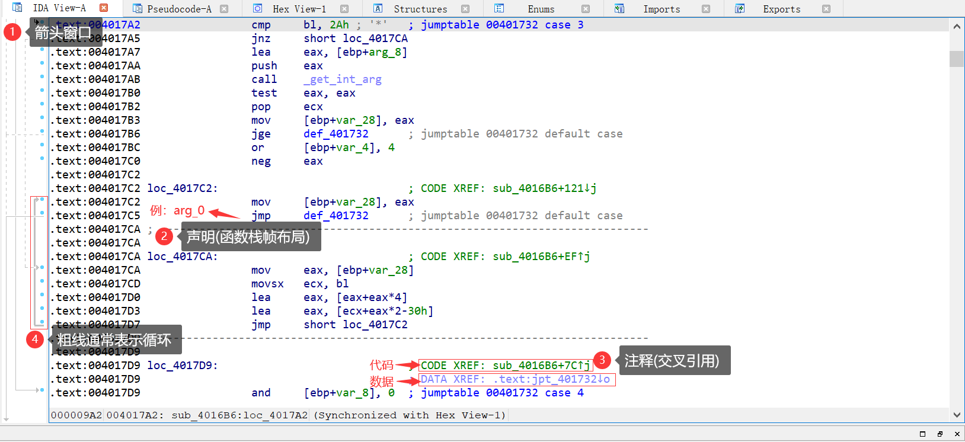Toggle breakpoint dot at address 004017B0
This screenshot has height=442, width=965.
coord(42,91)
